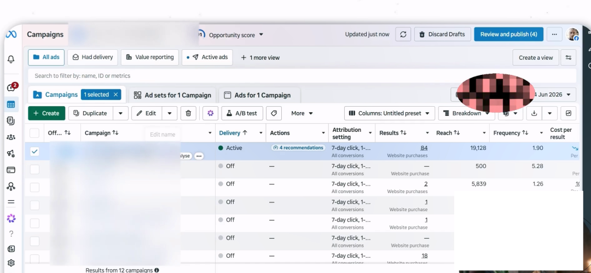Expand the Columns: Untitled preset dropdown

pos(390,113)
